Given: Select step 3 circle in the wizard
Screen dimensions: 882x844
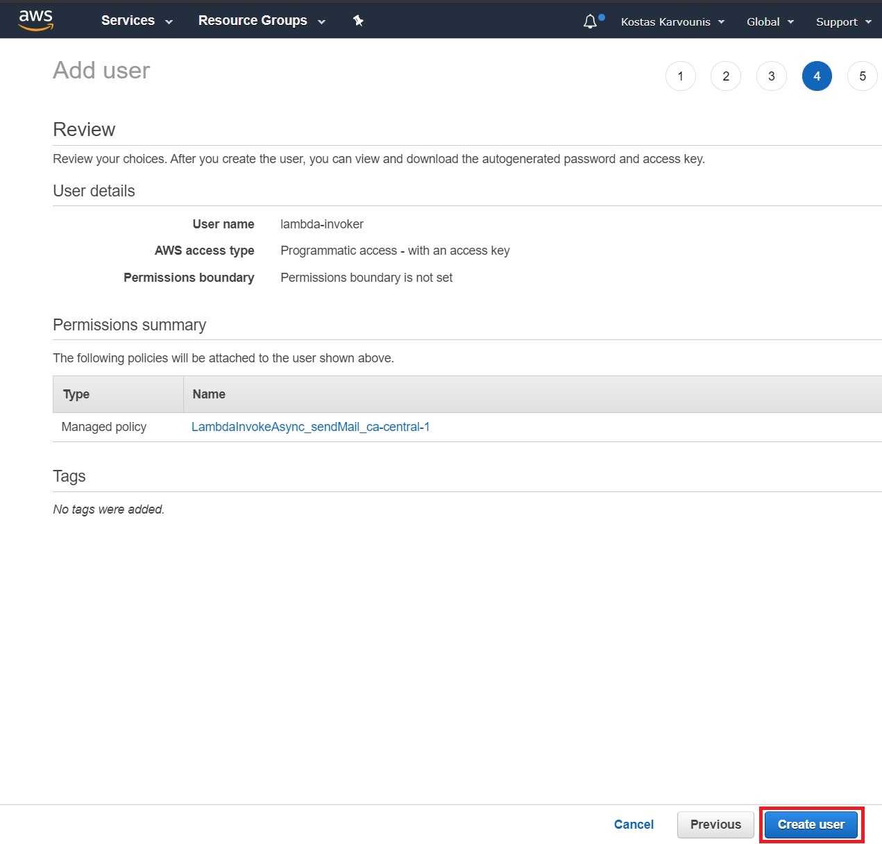Looking at the screenshot, I should click(x=771, y=76).
